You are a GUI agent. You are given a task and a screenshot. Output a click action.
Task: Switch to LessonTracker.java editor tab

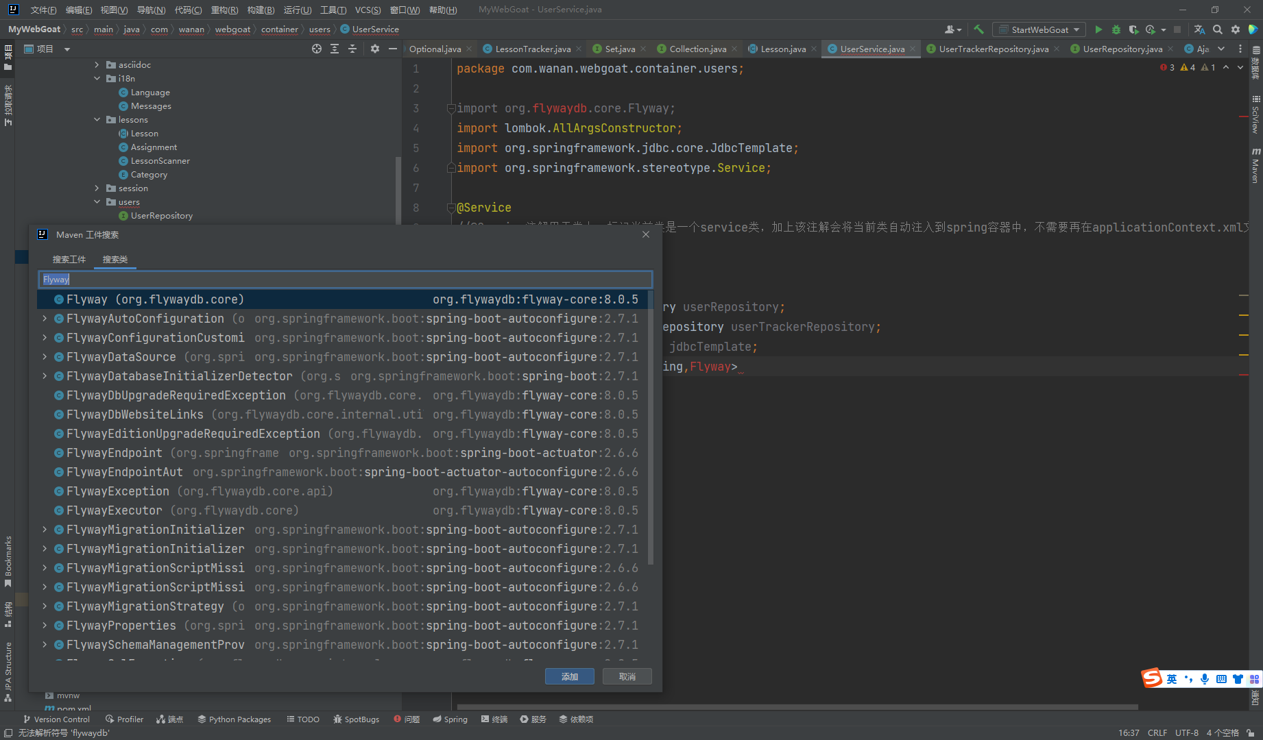(533, 49)
